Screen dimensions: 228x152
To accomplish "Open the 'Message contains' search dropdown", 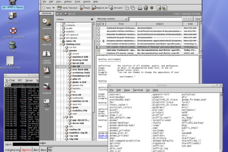I will click(x=112, y=18).
